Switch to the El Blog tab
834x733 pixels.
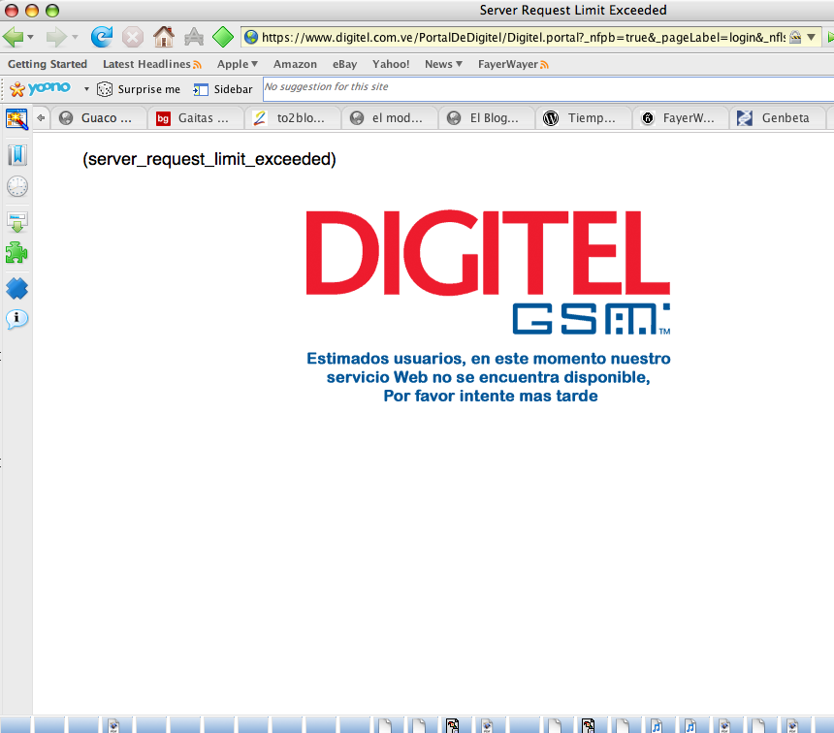pos(487,118)
